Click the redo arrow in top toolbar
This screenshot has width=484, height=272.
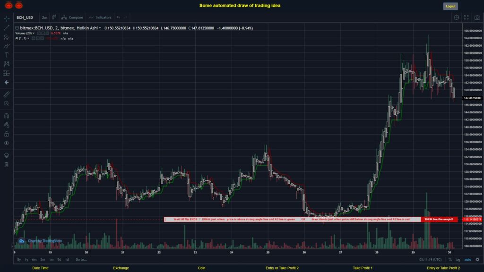[126, 17]
